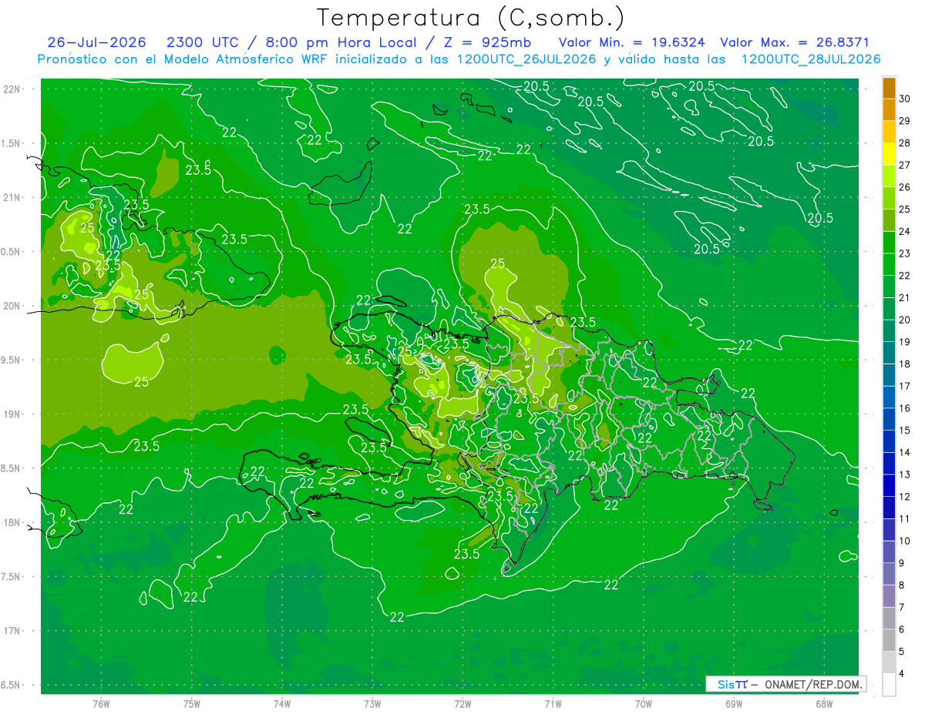Click the legend scale label "30"
The width and height of the screenshot is (925, 714).
click(x=904, y=99)
